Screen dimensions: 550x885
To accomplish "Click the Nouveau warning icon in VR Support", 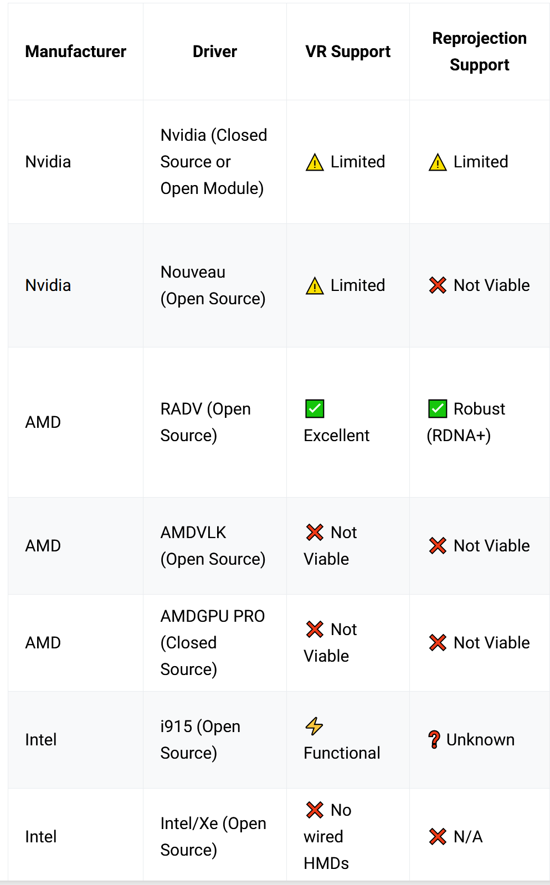I will 315,286.
